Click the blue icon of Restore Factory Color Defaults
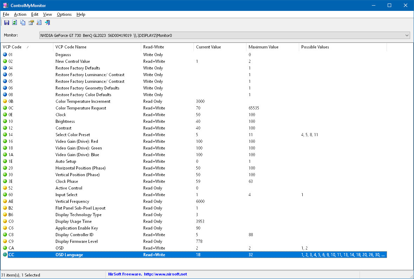Image resolution: width=414 pixels, height=279 pixels. click(x=5, y=94)
